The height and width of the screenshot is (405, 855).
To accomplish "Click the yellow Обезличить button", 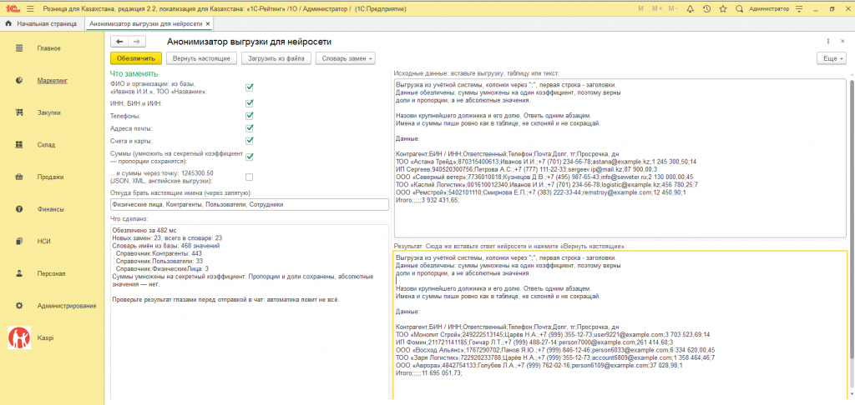I will click(136, 58).
